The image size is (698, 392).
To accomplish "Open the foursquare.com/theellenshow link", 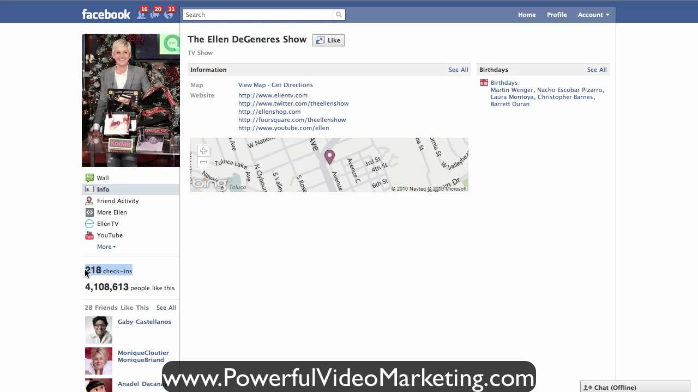I will 292,120.
